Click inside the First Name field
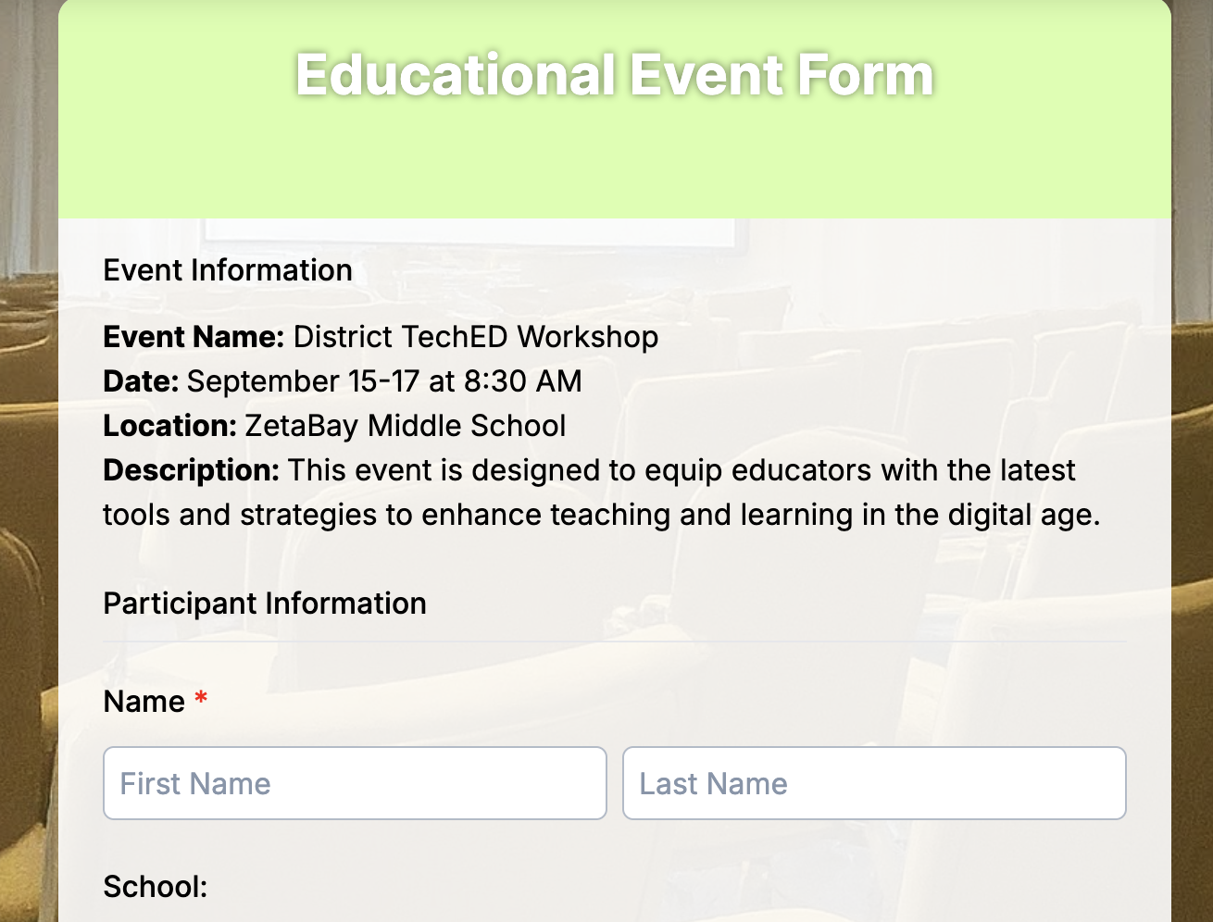This screenshot has height=922, width=1213. coord(355,783)
